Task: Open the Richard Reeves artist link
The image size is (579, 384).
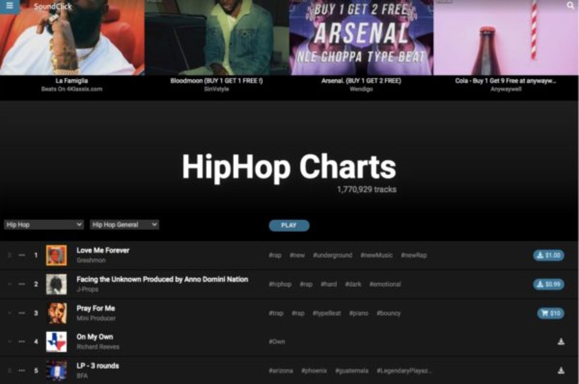Action: click(x=98, y=347)
